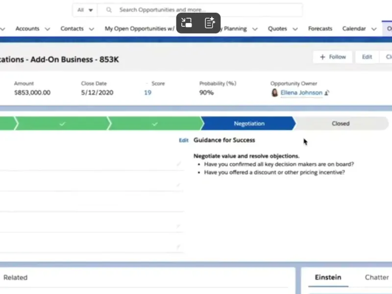This screenshot has width=392, height=294.
Task: Select the completed stage checkmark left of Negotiation
Action: [155, 124]
